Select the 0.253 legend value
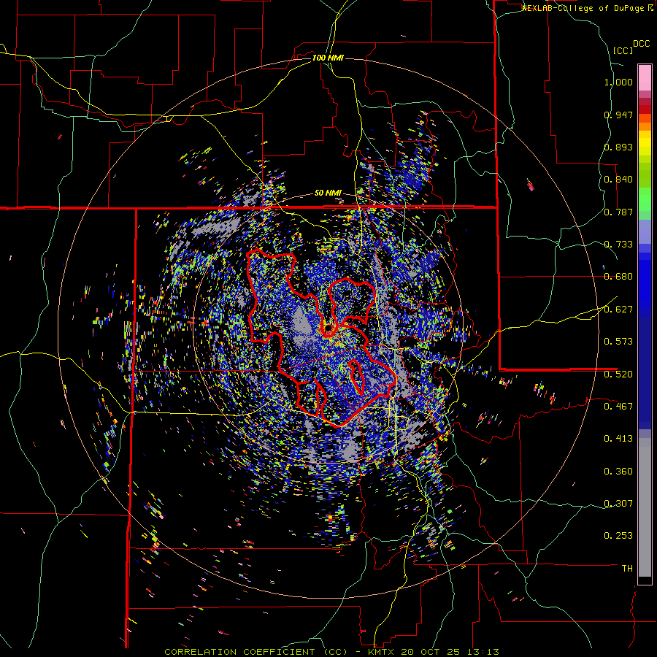Viewport: 657px width, 657px height. click(x=618, y=536)
